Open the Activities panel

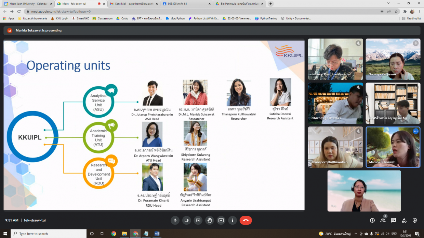click(x=404, y=220)
